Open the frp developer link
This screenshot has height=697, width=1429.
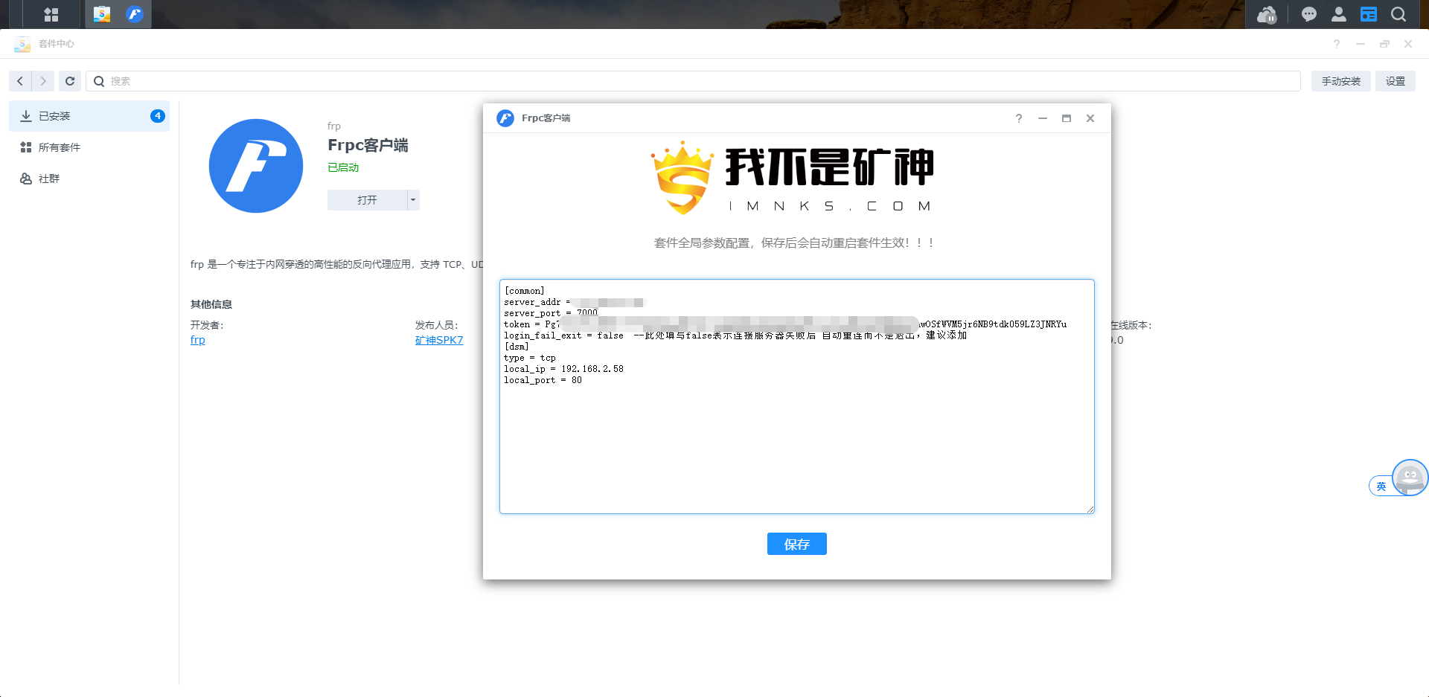[x=197, y=340]
